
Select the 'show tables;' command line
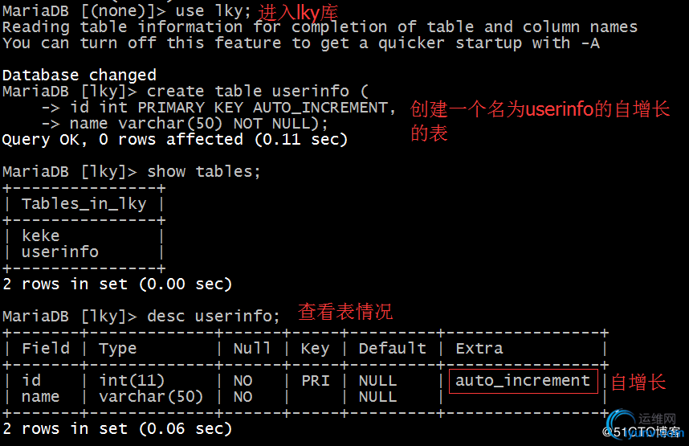pyautogui.click(x=132, y=171)
